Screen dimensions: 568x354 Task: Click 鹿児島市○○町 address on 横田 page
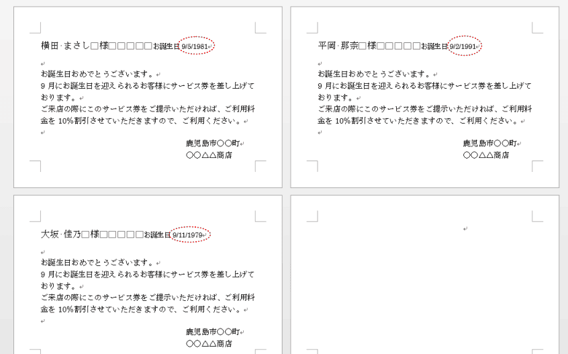pyautogui.click(x=213, y=143)
